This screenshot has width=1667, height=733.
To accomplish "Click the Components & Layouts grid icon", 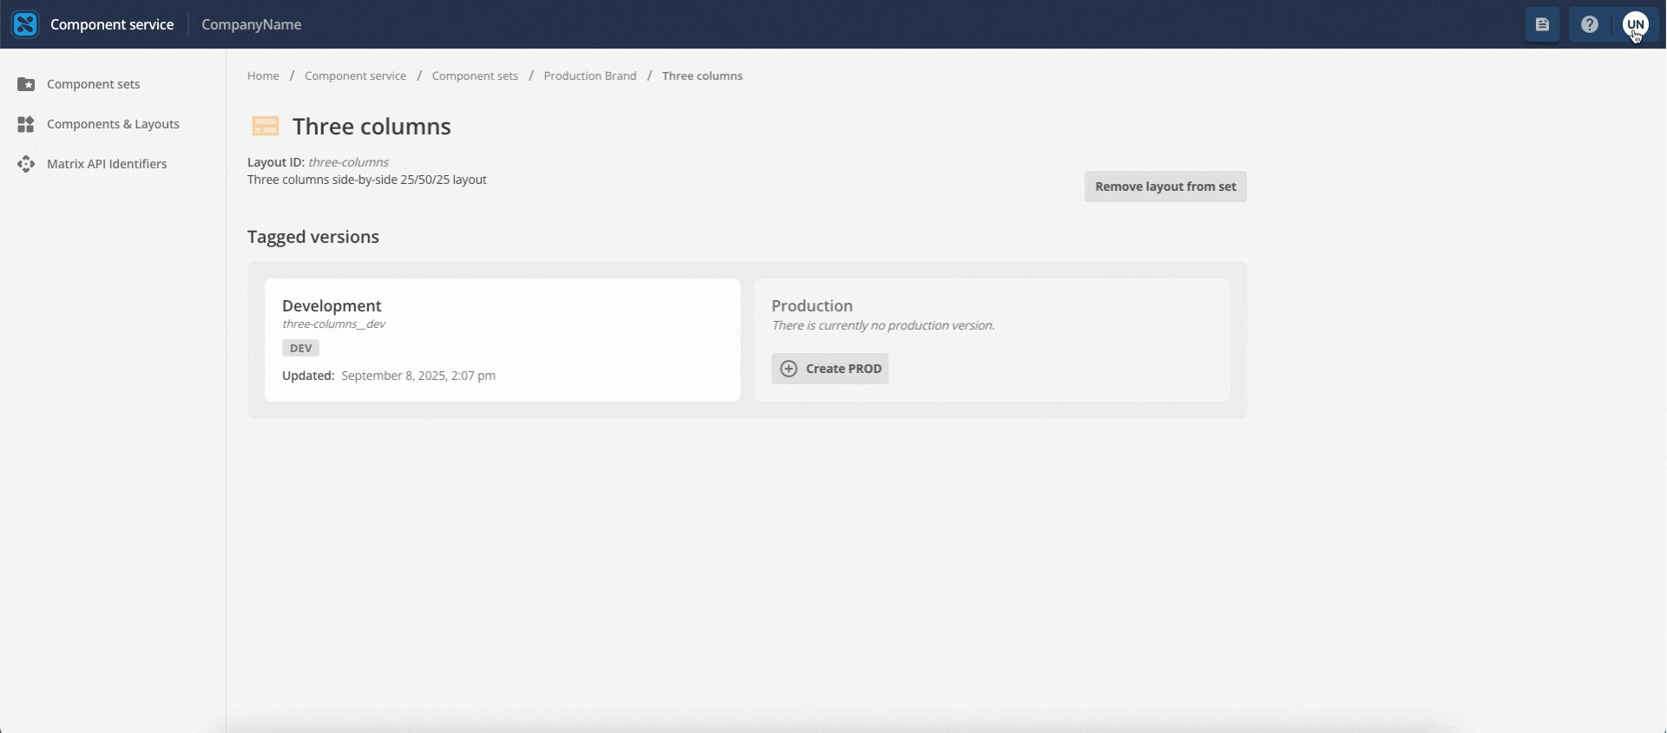I will [x=26, y=124].
